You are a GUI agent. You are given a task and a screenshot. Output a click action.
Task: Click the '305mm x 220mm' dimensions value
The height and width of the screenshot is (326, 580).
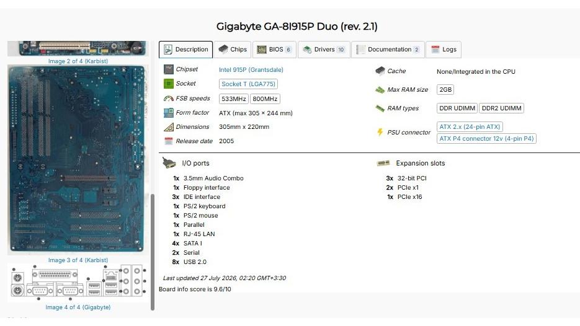(244, 126)
